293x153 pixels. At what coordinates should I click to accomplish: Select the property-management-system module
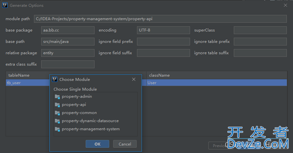[x=95, y=129]
